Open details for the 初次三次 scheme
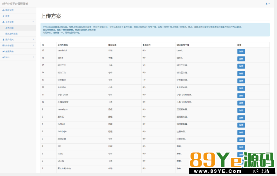The width and height of the screenshot is (277, 176). pyautogui.click(x=241, y=66)
